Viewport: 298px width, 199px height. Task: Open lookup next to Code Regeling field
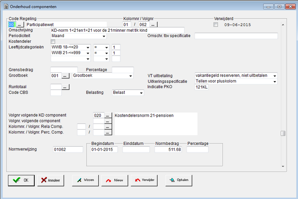20,25
